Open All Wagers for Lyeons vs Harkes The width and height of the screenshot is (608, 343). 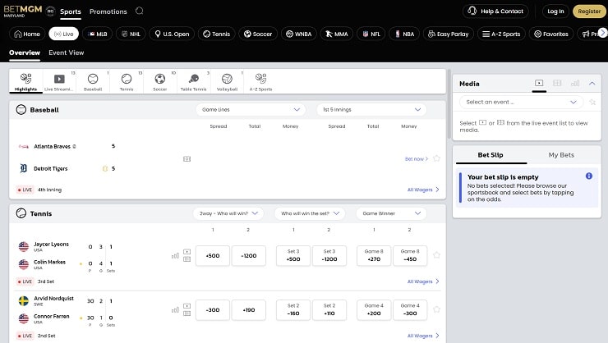pyautogui.click(x=423, y=281)
